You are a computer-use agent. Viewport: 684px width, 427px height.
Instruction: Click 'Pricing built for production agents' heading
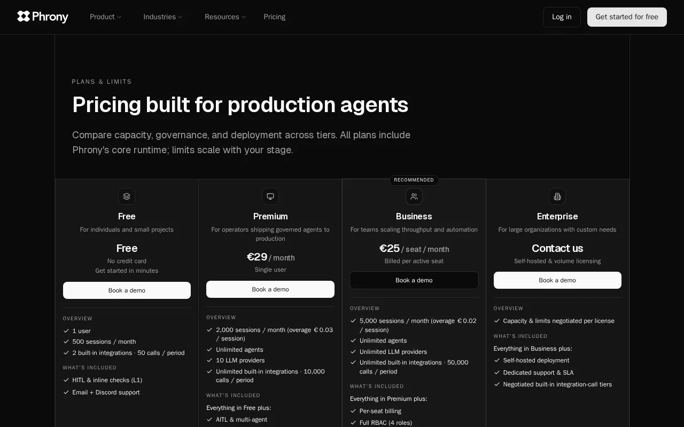click(240, 105)
